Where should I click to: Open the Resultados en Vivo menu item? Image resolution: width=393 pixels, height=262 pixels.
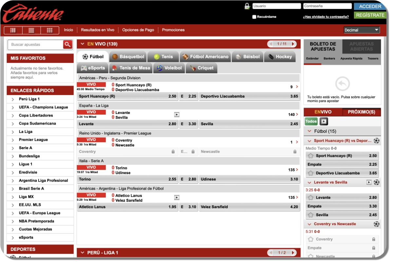pos(98,30)
